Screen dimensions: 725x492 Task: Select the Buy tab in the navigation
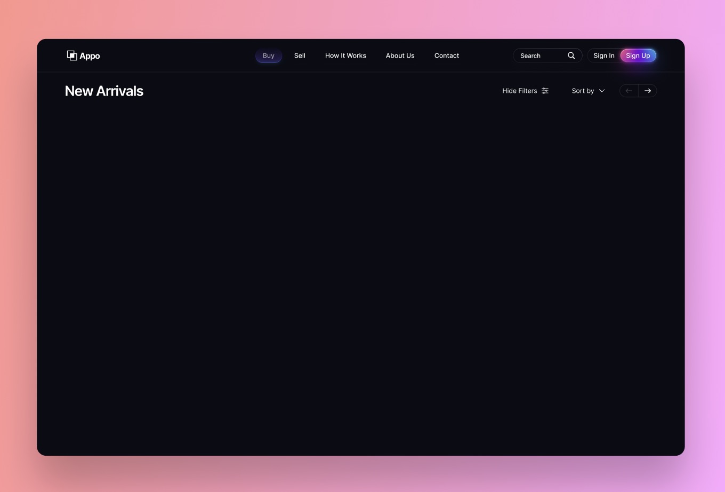tap(268, 55)
